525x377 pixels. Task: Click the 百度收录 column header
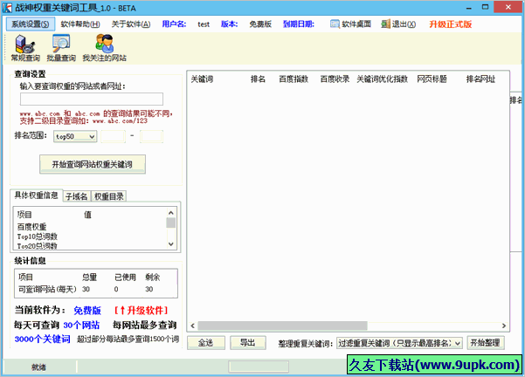[335, 79]
